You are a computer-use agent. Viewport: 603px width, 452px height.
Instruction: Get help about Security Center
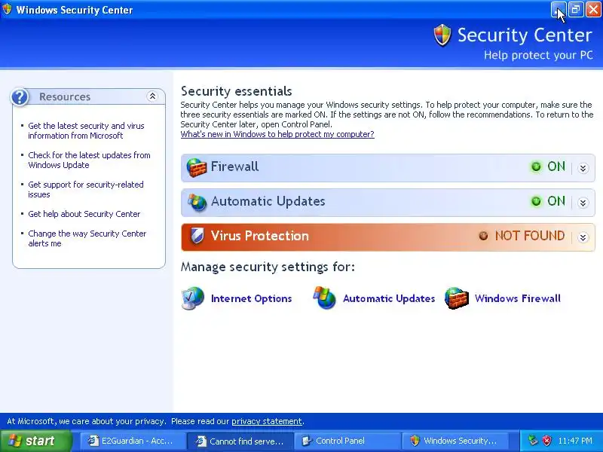[x=84, y=214]
